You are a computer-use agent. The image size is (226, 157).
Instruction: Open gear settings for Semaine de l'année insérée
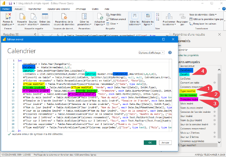coord(215,112)
